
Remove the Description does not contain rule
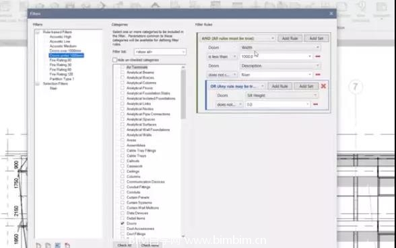coord(318,75)
